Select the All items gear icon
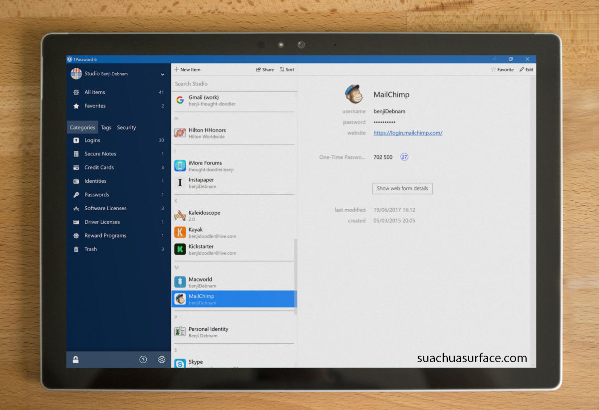The height and width of the screenshot is (410, 599). coord(76,92)
